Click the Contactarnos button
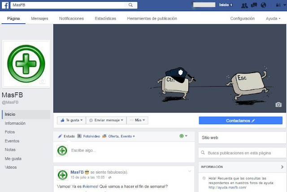Screen dimensions: 287x192 240,120
